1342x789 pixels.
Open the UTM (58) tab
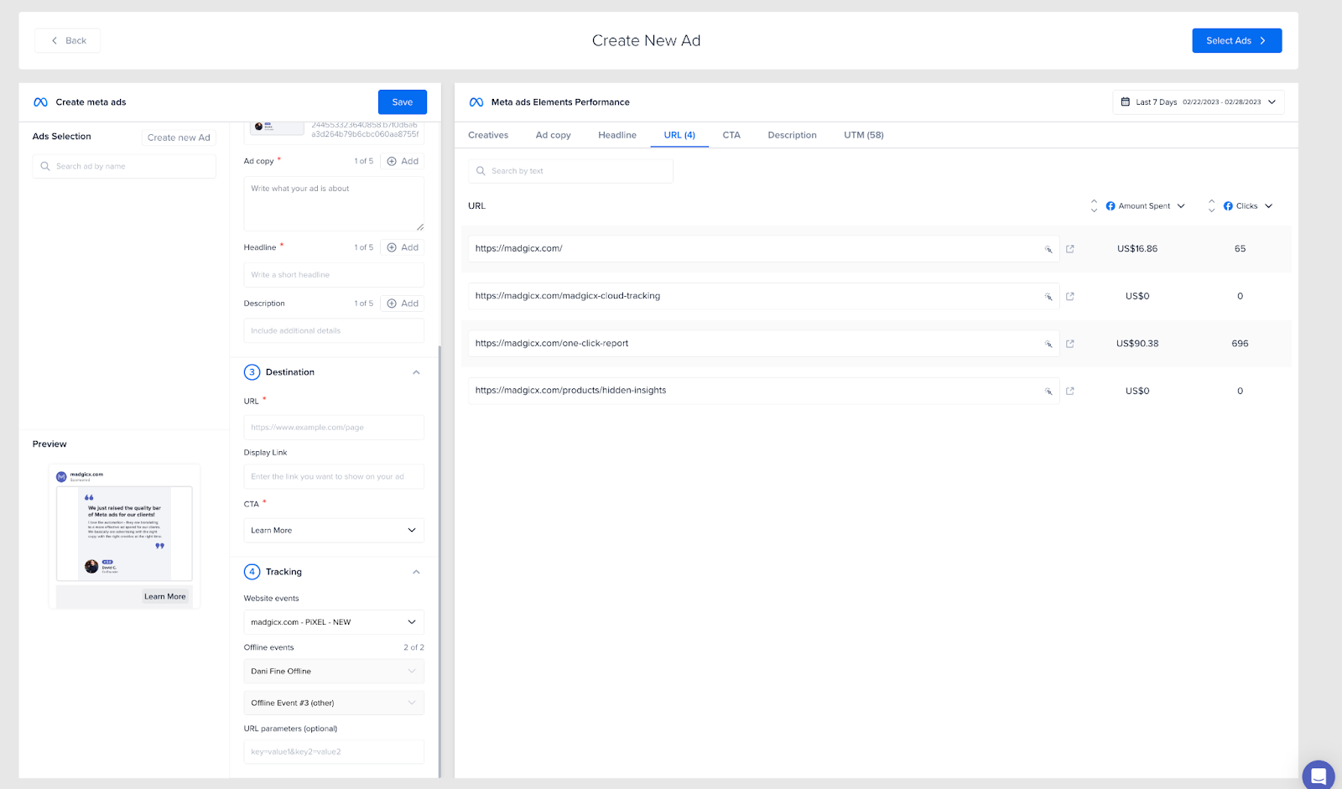pyautogui.click(x=862, y=134)
